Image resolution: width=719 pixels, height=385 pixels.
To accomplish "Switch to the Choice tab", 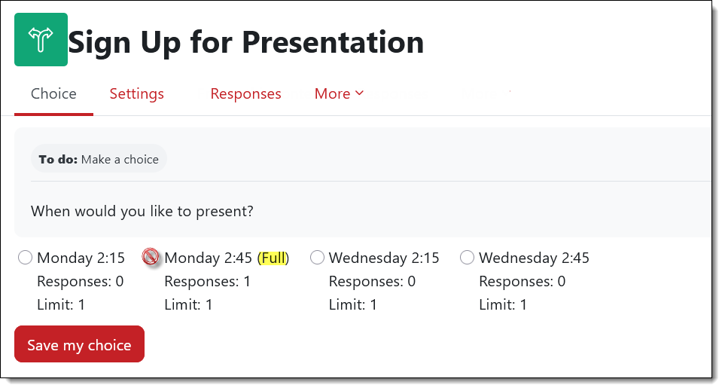I will point(53,93).
